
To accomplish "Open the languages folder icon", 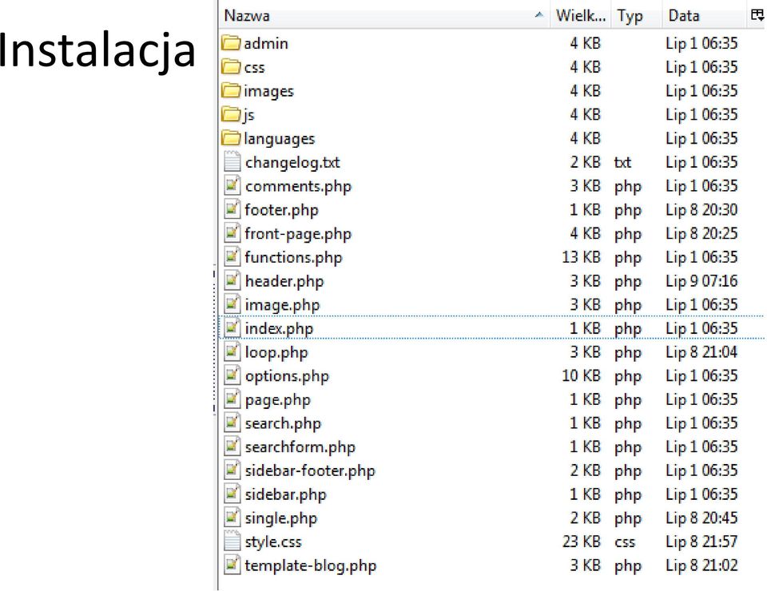I will tap(230, 138).
